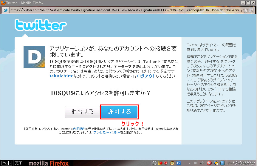Click the padlock with red alert icon
The image size is (257, 166).
pyautogui.click(x=160, y=163)
